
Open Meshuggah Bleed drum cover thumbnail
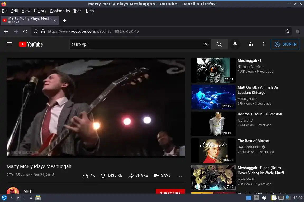tap(213, 178)
